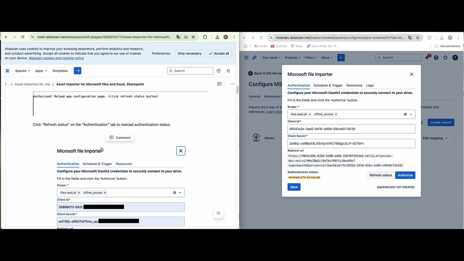Expand the Confluence sidebar with the chevron circle
464x261 pixels.
(5, 84)
